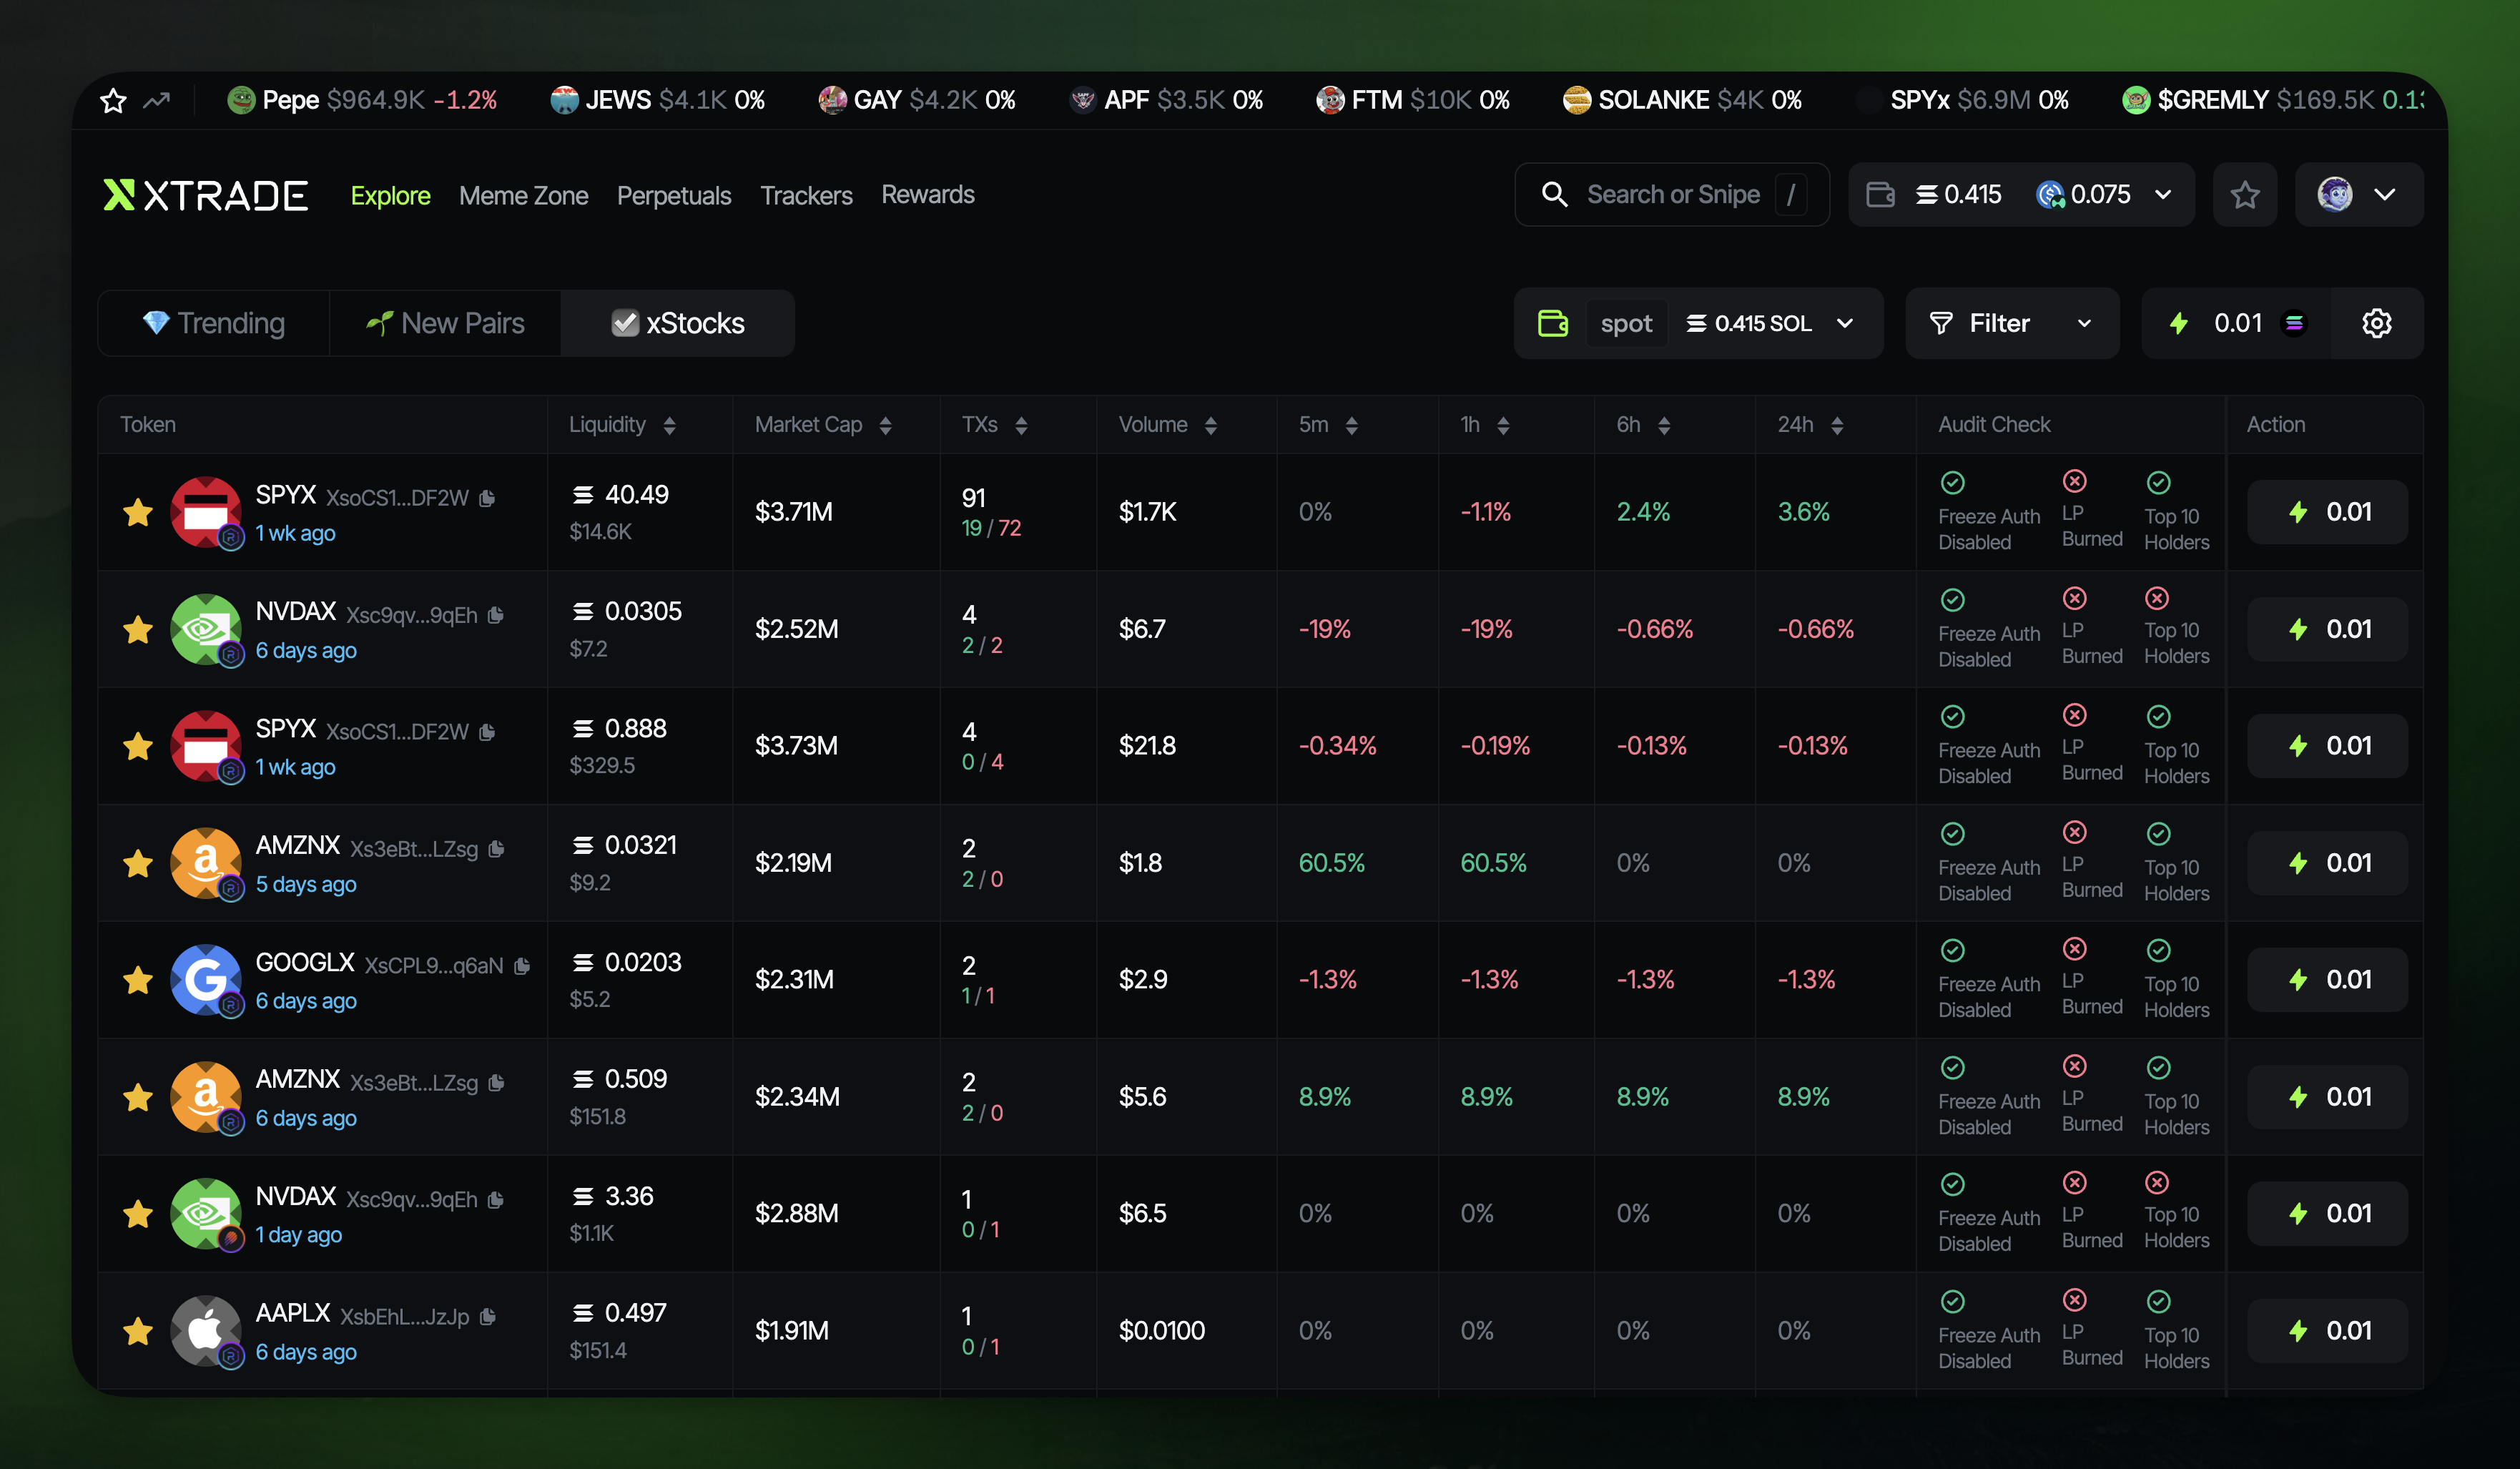Expand the Filter dropdown
The width and height of the screenshot is (2520, 1469).
[2011, 323]
